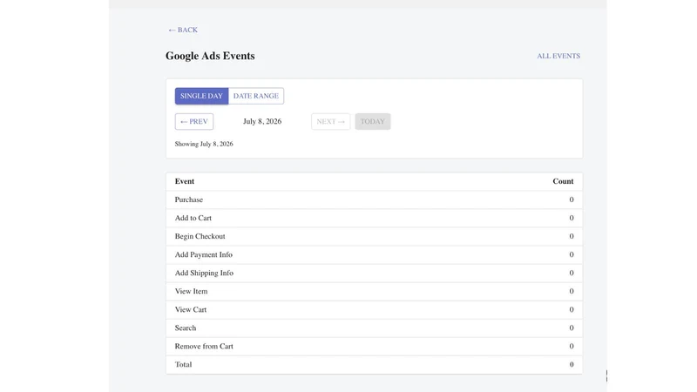697x392 pixels.
Task: Select the Add Shipping Info row
Action: pos(375,273)
